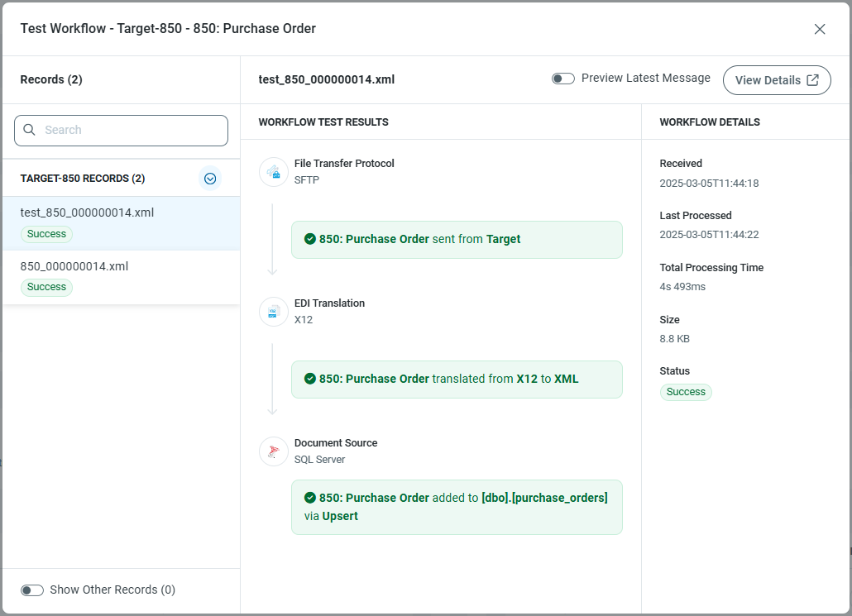Click Success badge under 850_000000014.xml
This screenshot has height=616, width=852.
click(46, 287)
